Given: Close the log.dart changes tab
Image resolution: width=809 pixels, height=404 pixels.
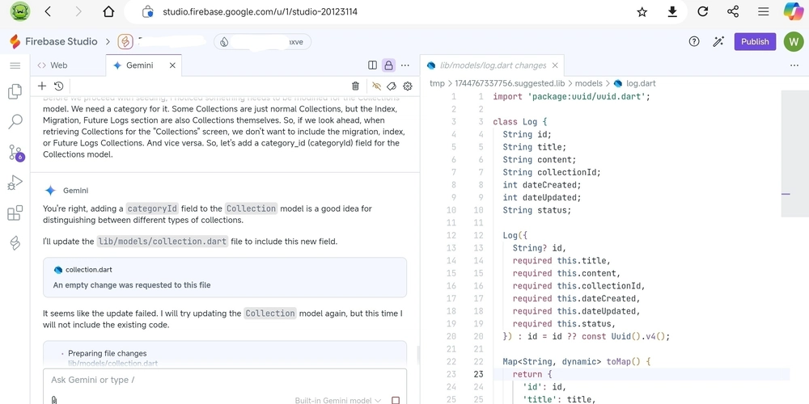Looking at the screenshot, I should pyautogui.click(x=555, y=65).
